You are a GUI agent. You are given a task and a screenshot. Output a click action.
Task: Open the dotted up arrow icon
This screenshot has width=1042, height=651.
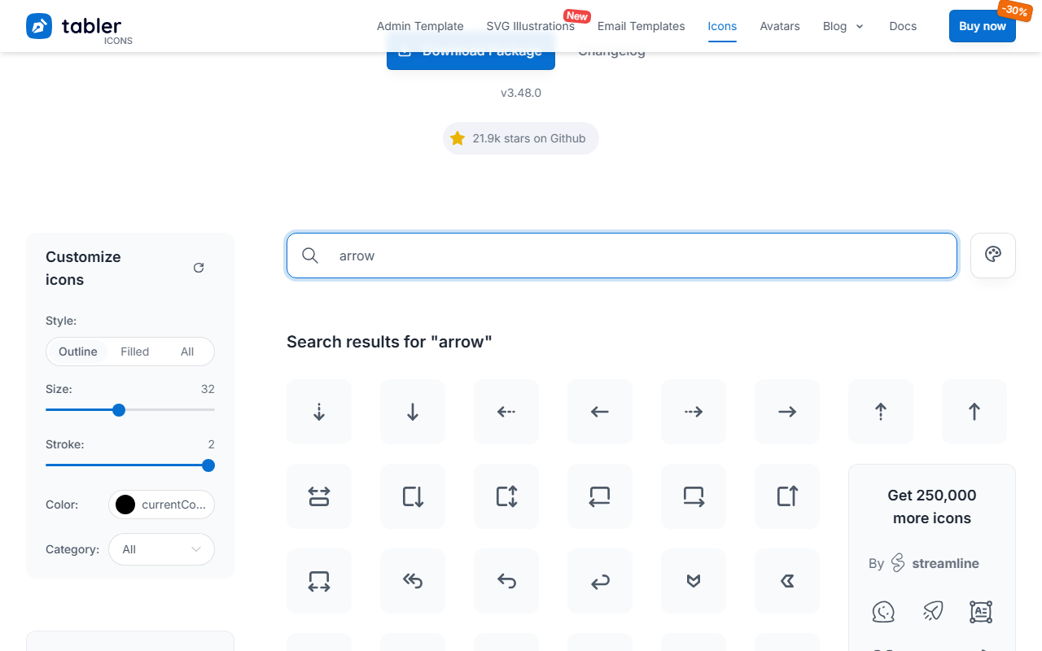click(881, 412)
